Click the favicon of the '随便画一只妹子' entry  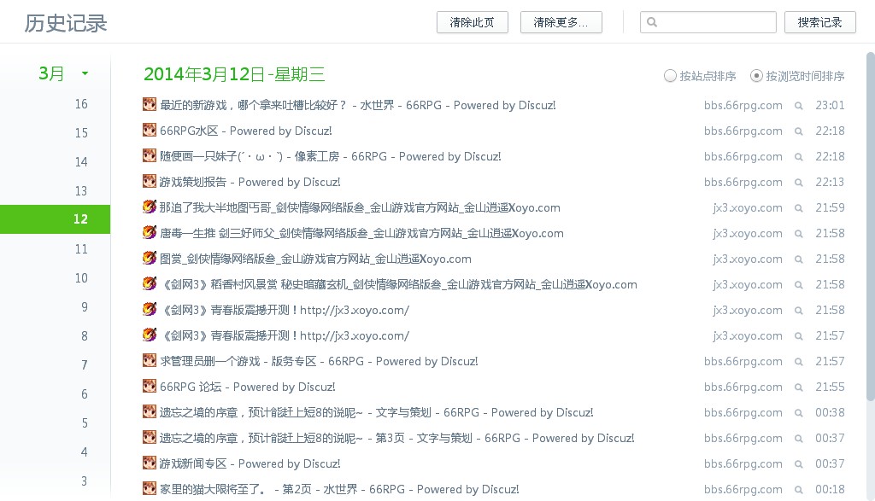click(x=149, y=156)
